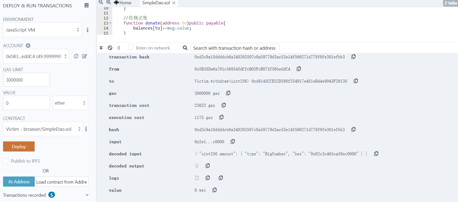Open the JavaScript VM environment dropdown
458x202 pixels.
tap(42, 30)
